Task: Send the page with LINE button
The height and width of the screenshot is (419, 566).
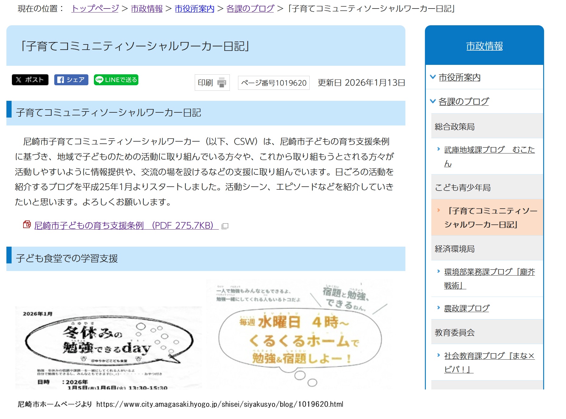Action: 116,80
